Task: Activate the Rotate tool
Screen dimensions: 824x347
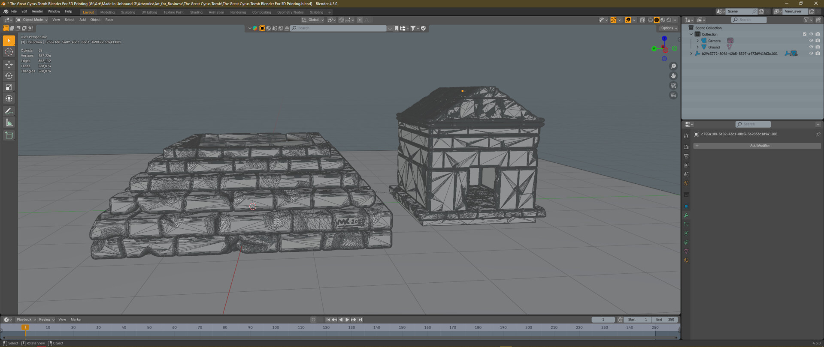Action: click(x=9, y=76)
